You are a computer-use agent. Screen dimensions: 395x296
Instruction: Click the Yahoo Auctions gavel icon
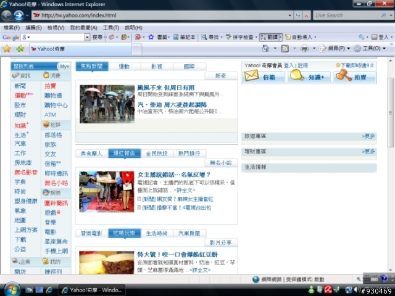(344, 75)
